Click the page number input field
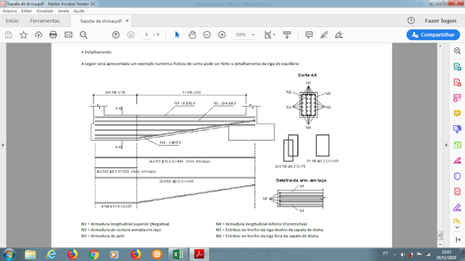The image size is (465, 261). [146, 35]
